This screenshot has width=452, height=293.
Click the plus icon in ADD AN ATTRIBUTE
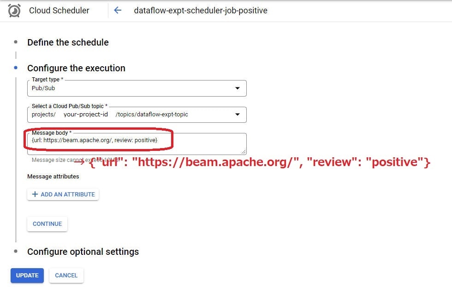[x=35, y=195]
